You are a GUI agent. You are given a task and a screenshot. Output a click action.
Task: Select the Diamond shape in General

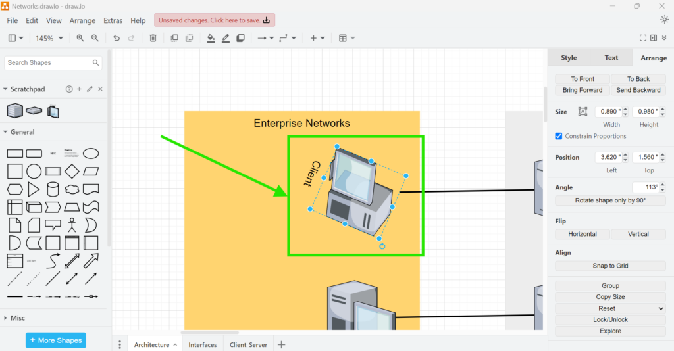(72, 171)
